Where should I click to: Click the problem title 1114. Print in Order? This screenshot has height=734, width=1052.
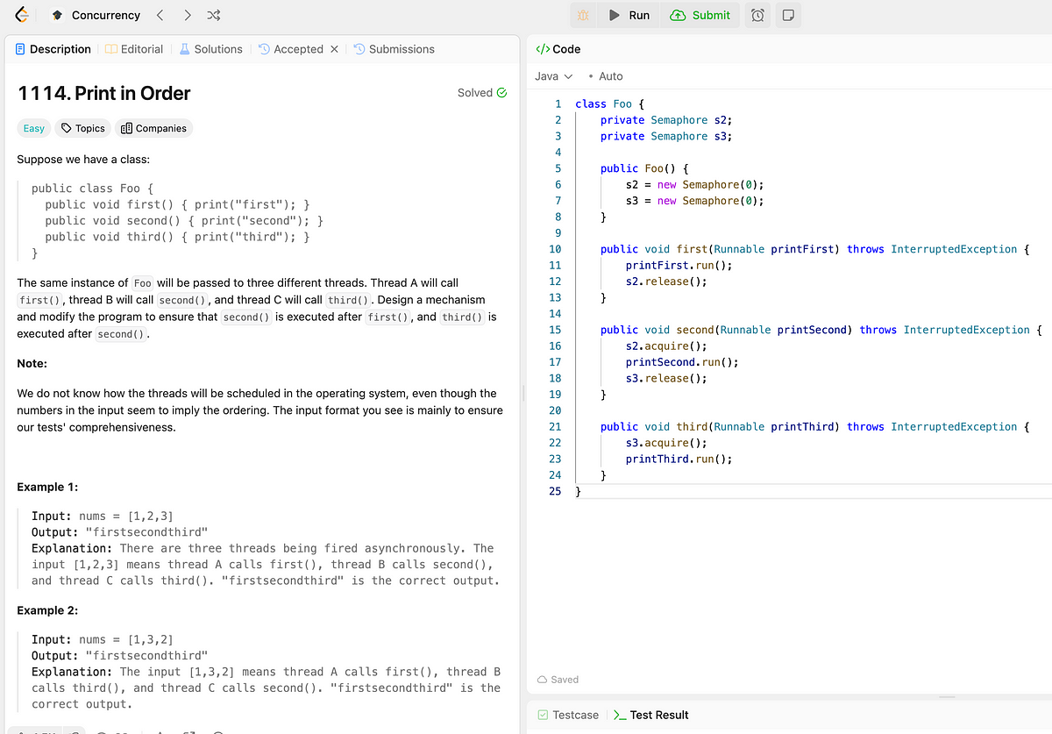tap(103, 93)
